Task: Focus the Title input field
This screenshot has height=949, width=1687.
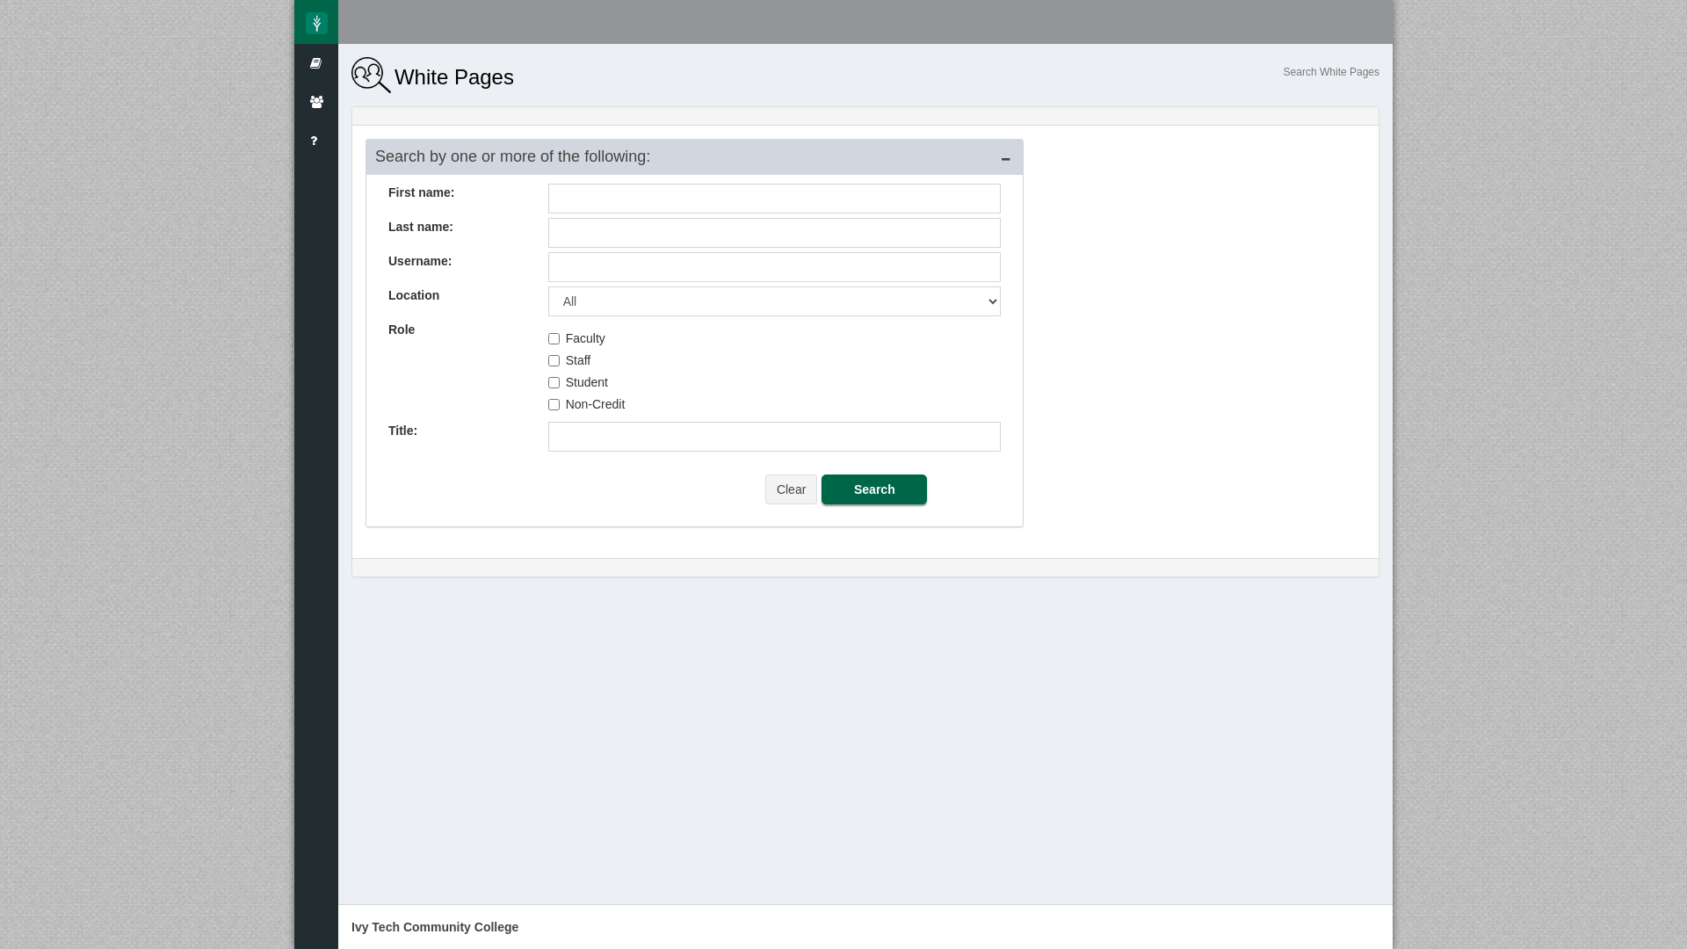Action: click(774, 437)
